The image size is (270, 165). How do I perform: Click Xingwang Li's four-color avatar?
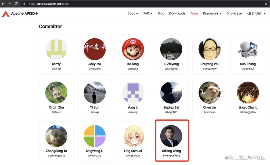94,136
